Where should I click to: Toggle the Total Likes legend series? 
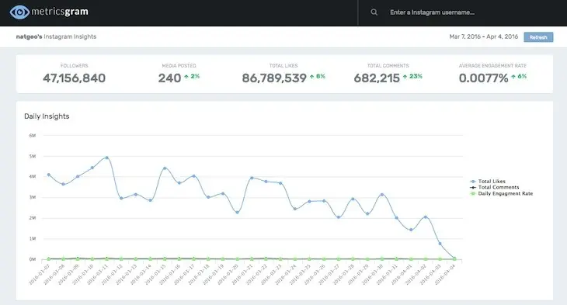coord(488,182)
